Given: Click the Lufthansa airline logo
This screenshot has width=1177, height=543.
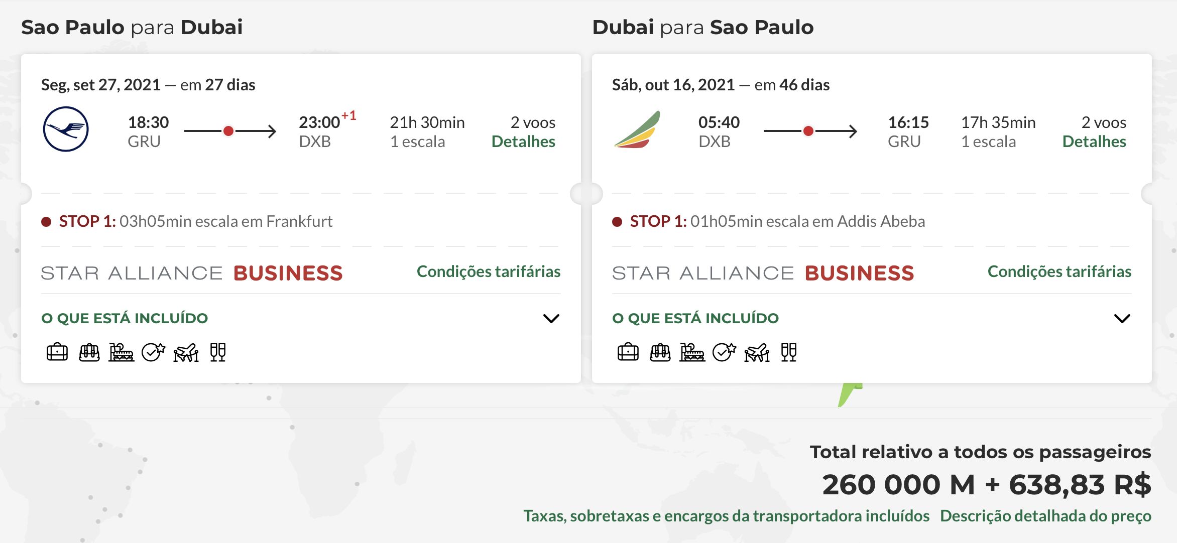Looking at the screenshot, I should click(66, 129).
